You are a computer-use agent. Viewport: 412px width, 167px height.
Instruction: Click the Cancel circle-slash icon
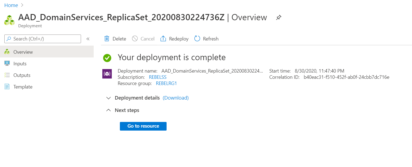coord(135,39)
